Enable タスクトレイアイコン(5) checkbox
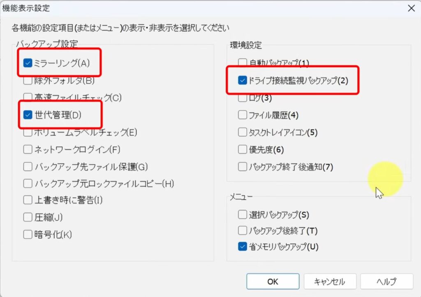This screenshot has height=297, width=421. 242,133
